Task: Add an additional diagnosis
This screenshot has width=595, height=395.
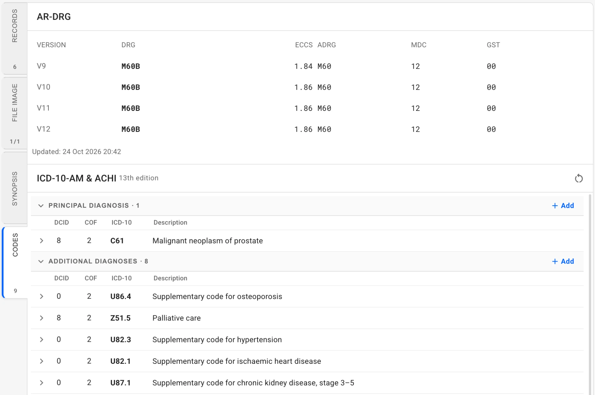Action: click(x=563, y=261)
